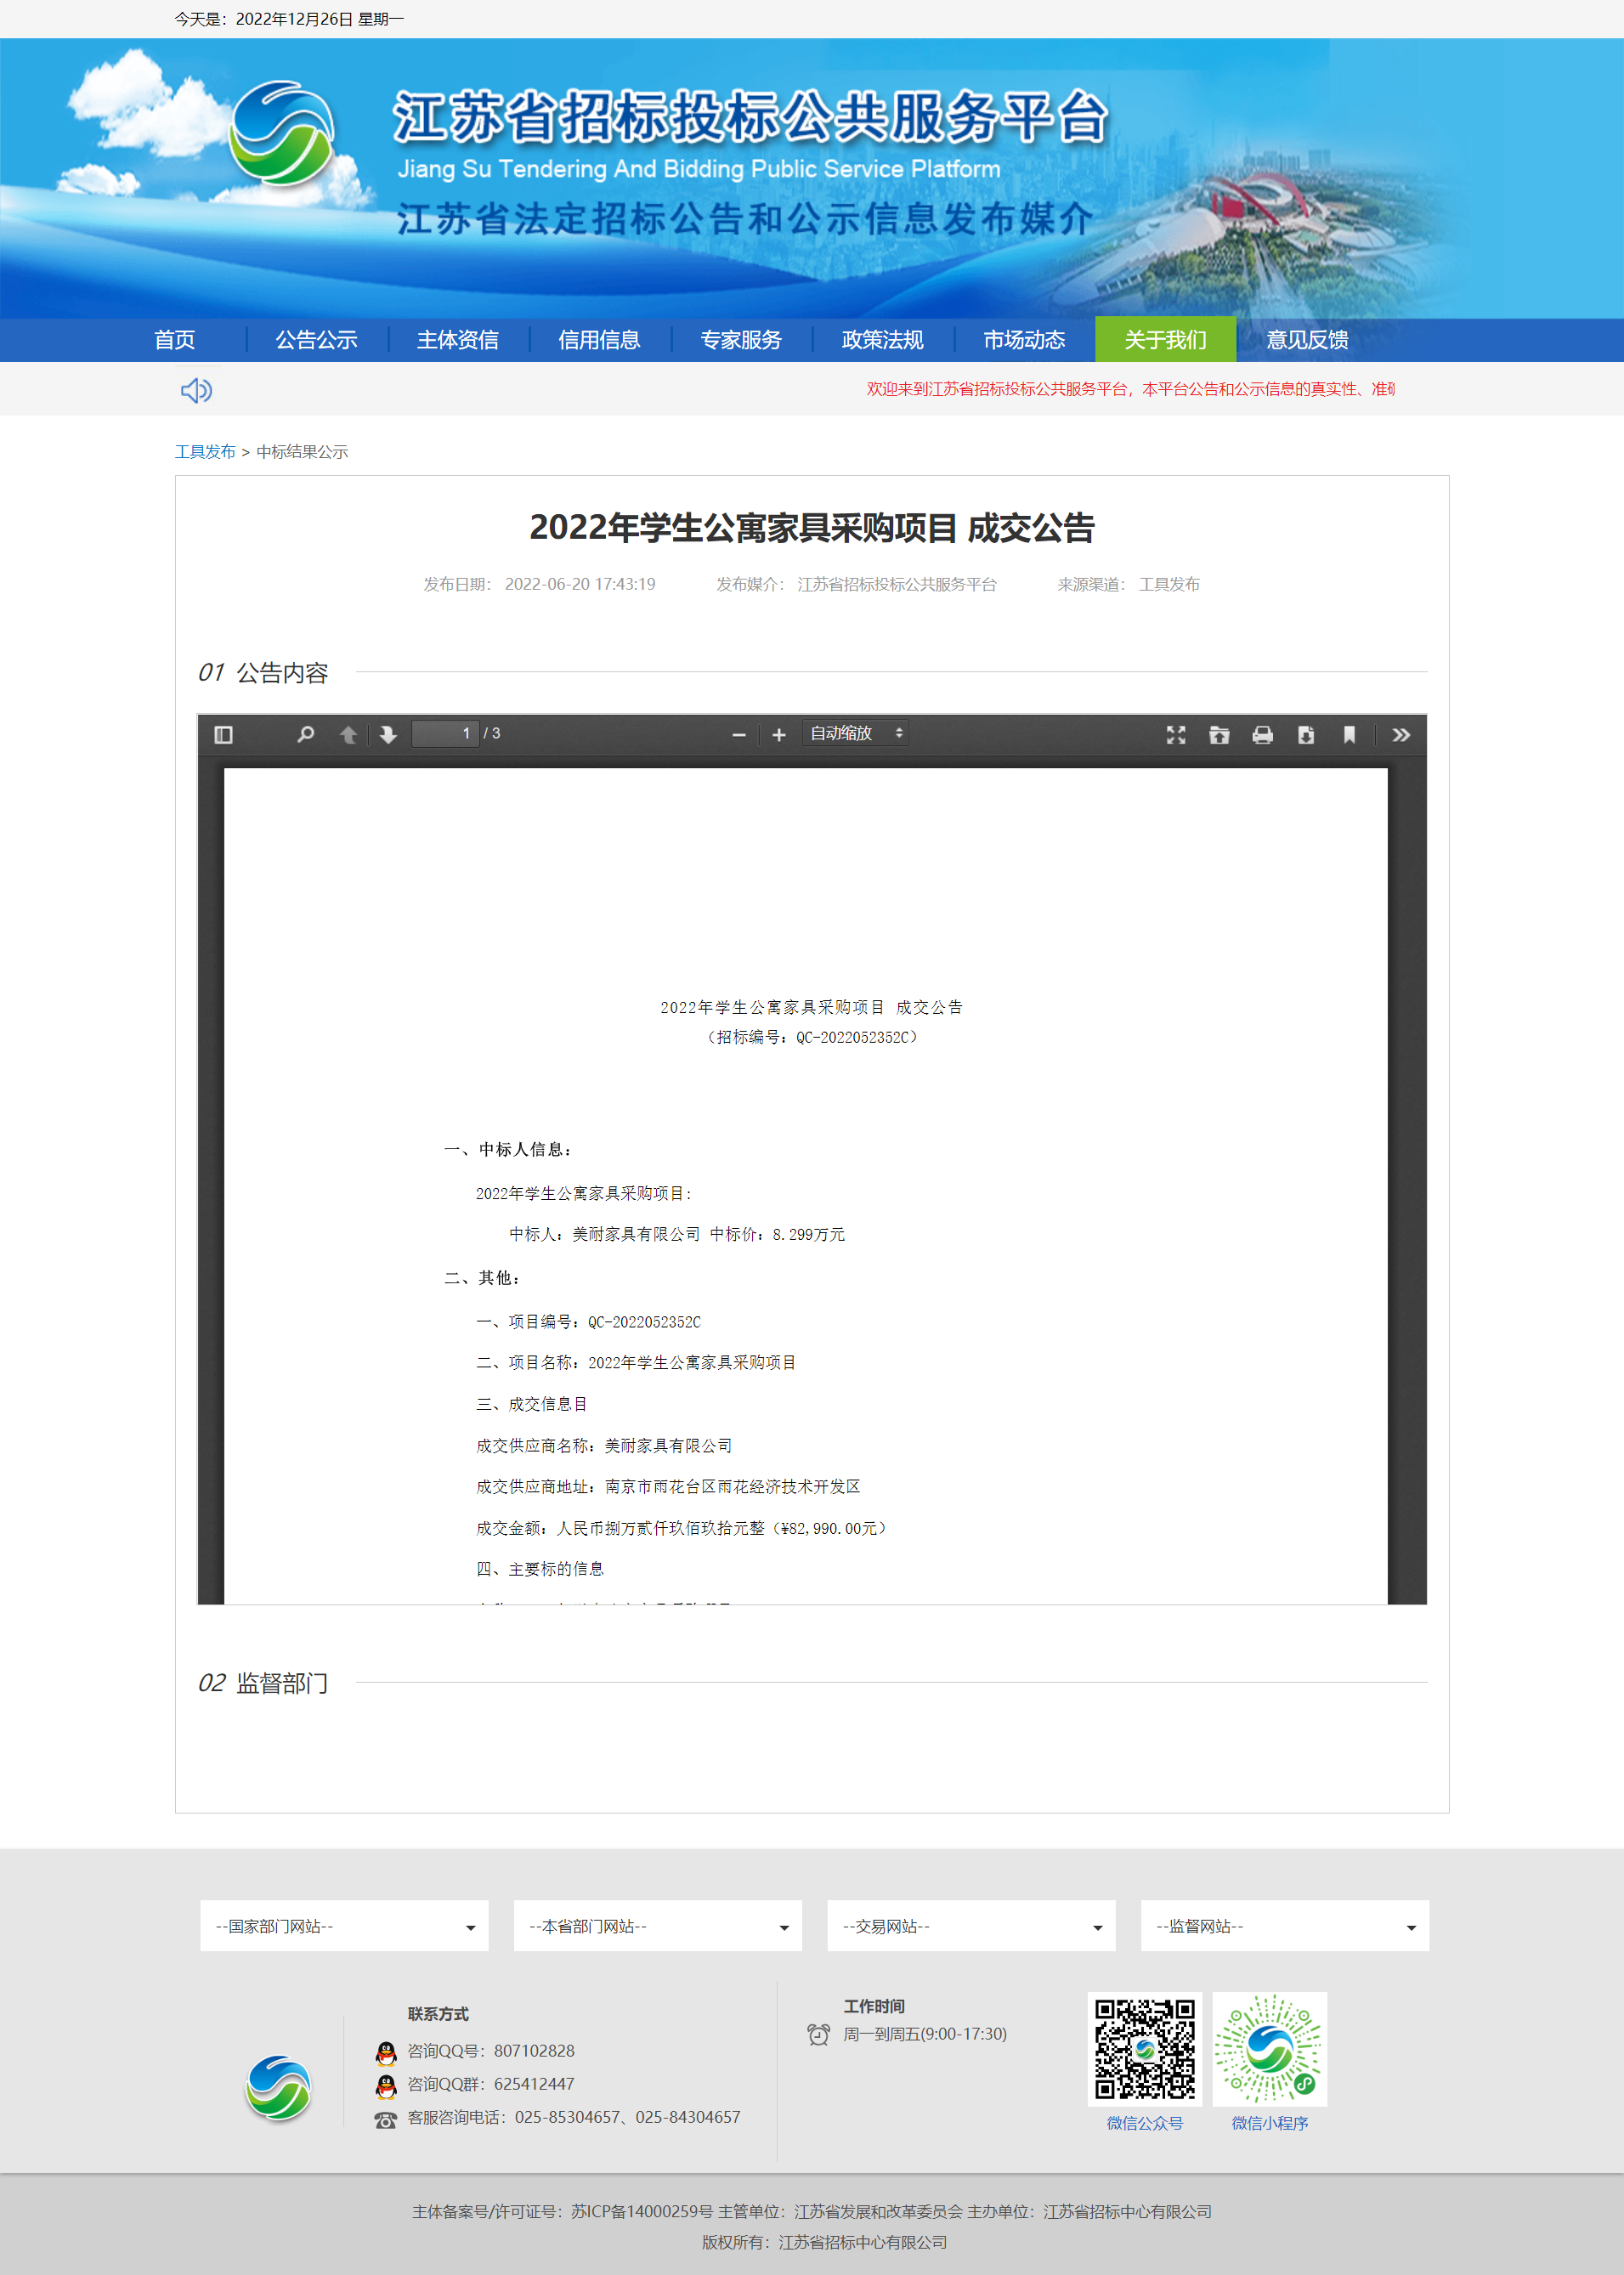This screenshot has width=1624, height=2275.
Task: Click the 02 监督部门 section heading
Action: [x=263, y=1683]
